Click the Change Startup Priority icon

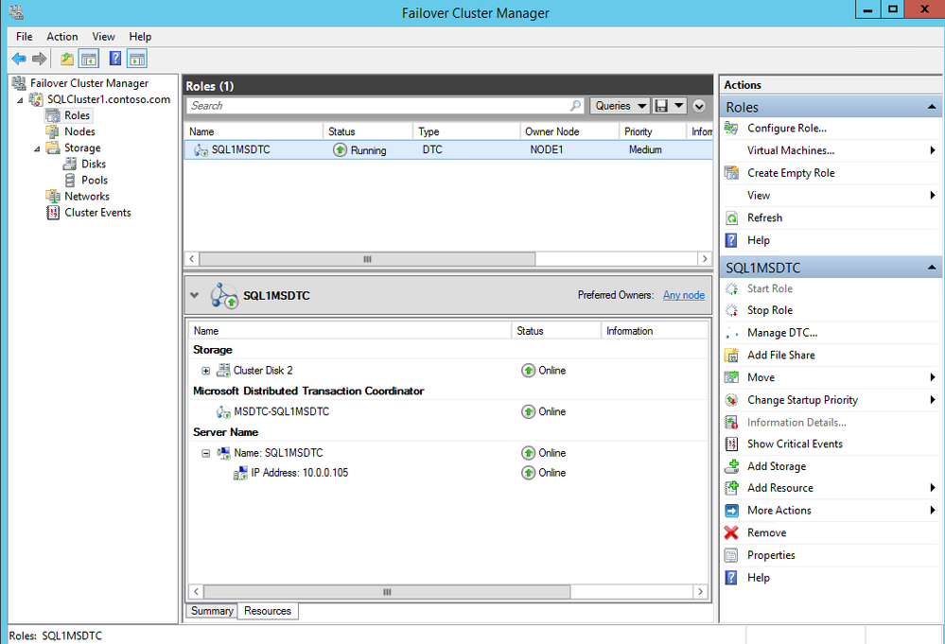731,400
